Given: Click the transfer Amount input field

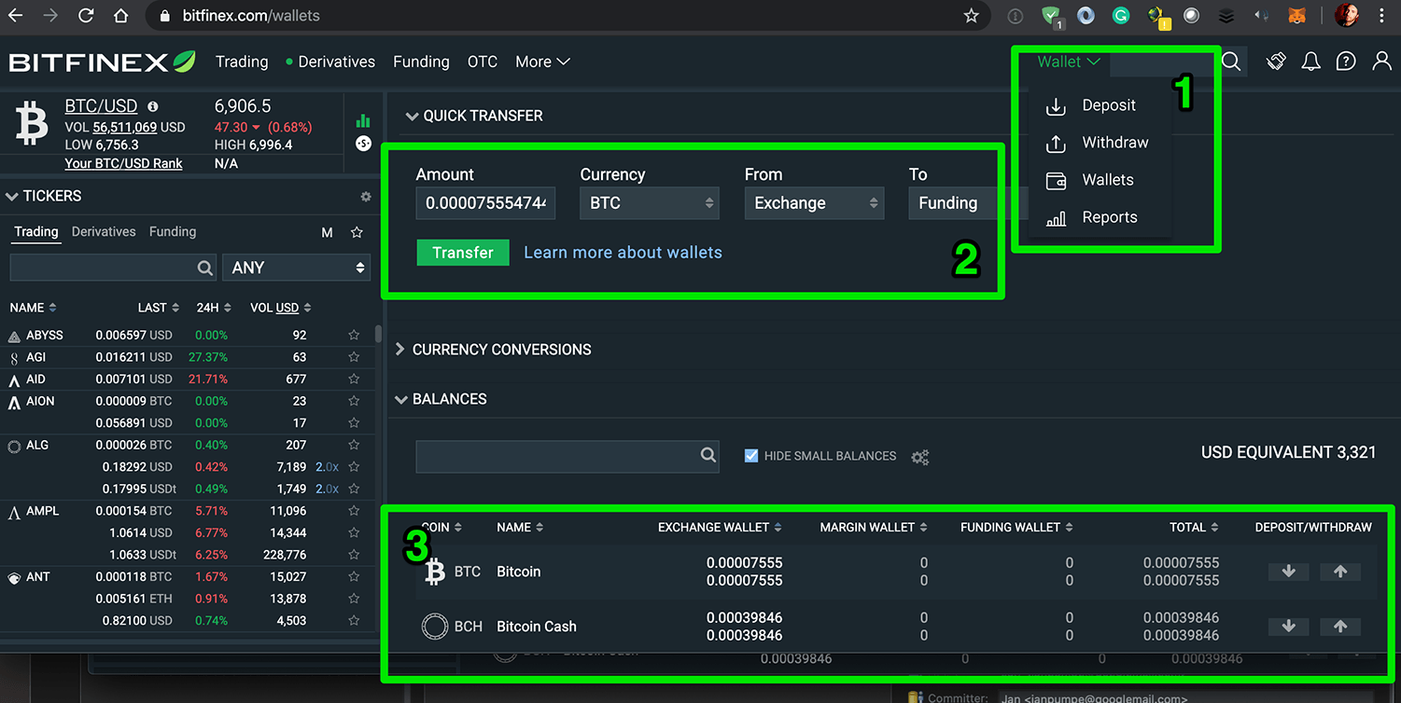Looking at the screenshot, I should point(485,203).
